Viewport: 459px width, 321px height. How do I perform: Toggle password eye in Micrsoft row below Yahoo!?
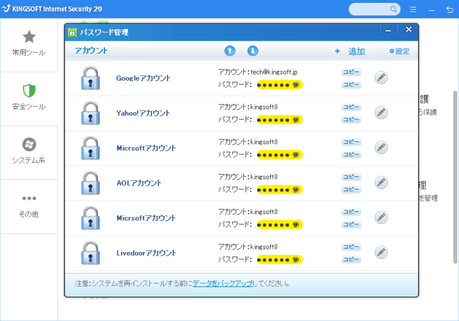pyautogui.click(x=296, y=155)
